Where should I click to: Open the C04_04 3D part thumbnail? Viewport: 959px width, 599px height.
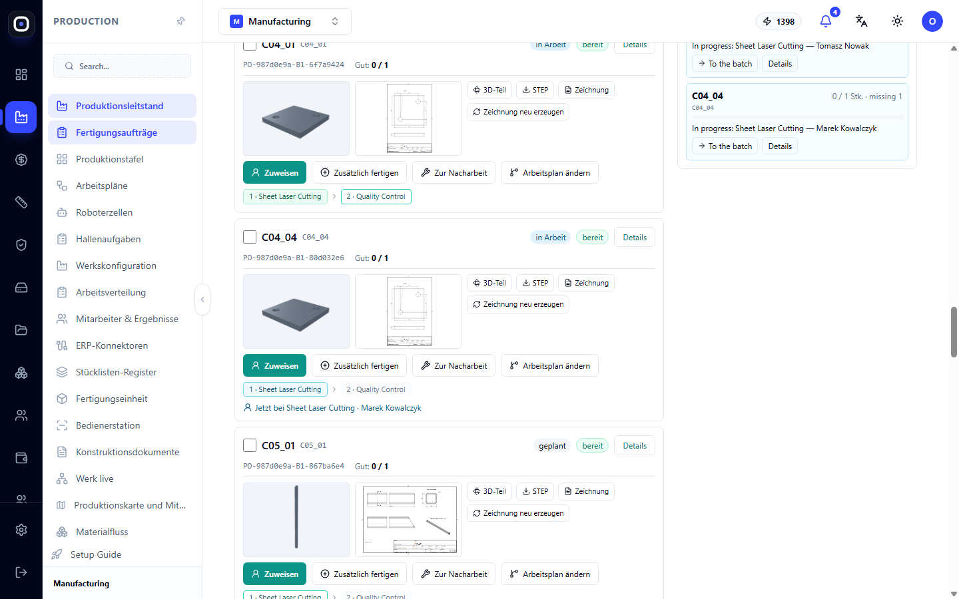coord(296,311)
